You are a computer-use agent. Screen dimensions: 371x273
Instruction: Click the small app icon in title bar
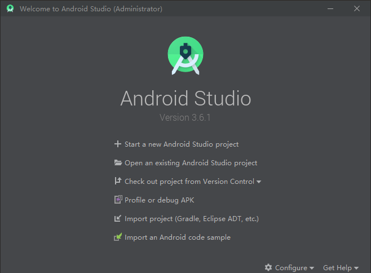(10, 8)
